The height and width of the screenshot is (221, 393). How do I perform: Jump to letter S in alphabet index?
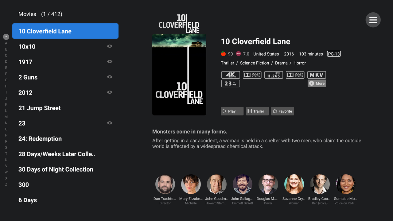tap(6, 147)
